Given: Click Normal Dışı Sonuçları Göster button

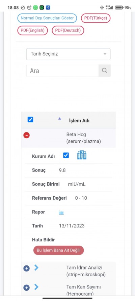Looking at the screenshot, I should coord(47,18).
